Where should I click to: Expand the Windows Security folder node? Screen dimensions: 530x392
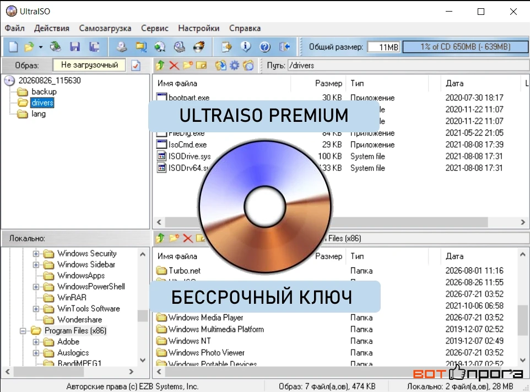pyautogui.click(x=36, y=254)
